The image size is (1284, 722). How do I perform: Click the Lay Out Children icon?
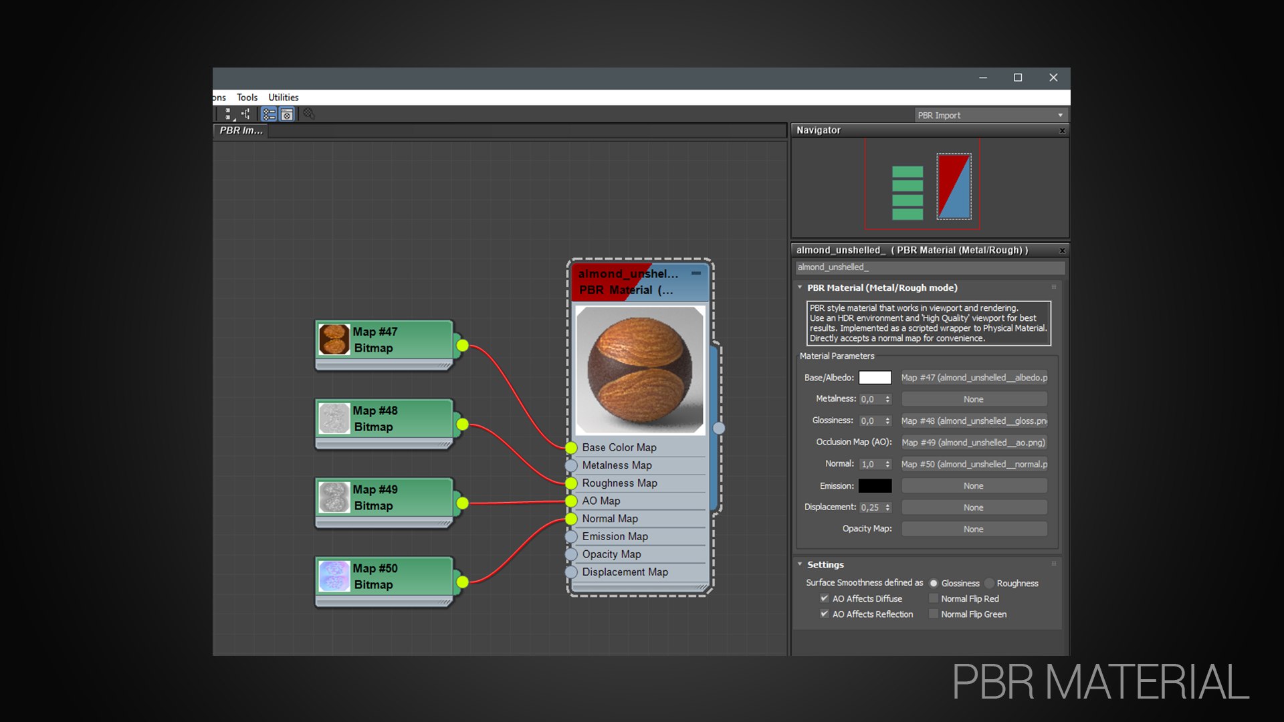click(245, 114)
